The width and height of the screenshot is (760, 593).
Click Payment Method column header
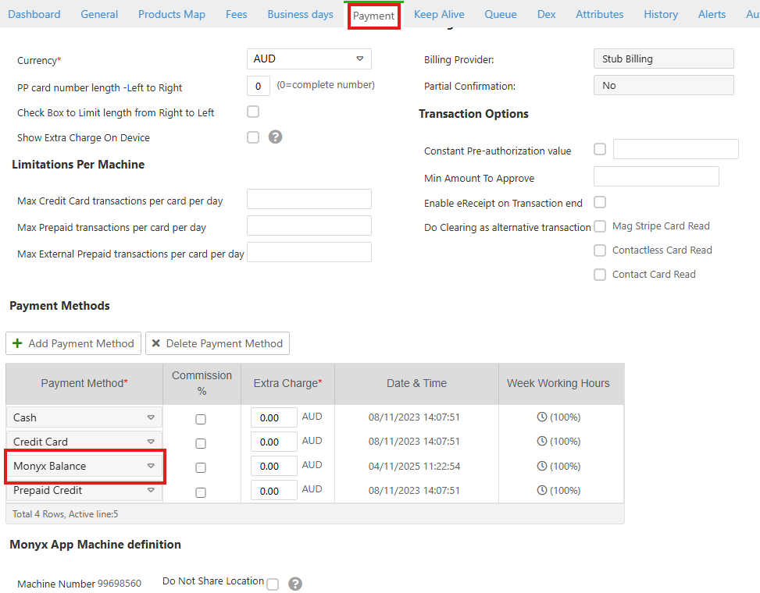(x=84, y=383)
